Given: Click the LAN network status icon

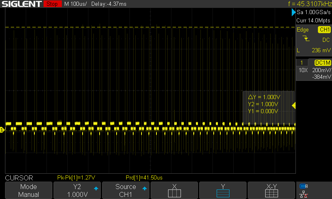Looking at the screenshot, I should pos(304,194).
